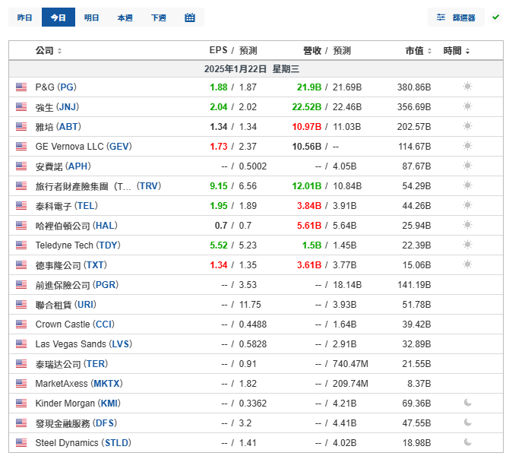This screenshot has width=509, height=459.
Task: Click the sun icon in P&G row
Action: (x=467, y=87)
